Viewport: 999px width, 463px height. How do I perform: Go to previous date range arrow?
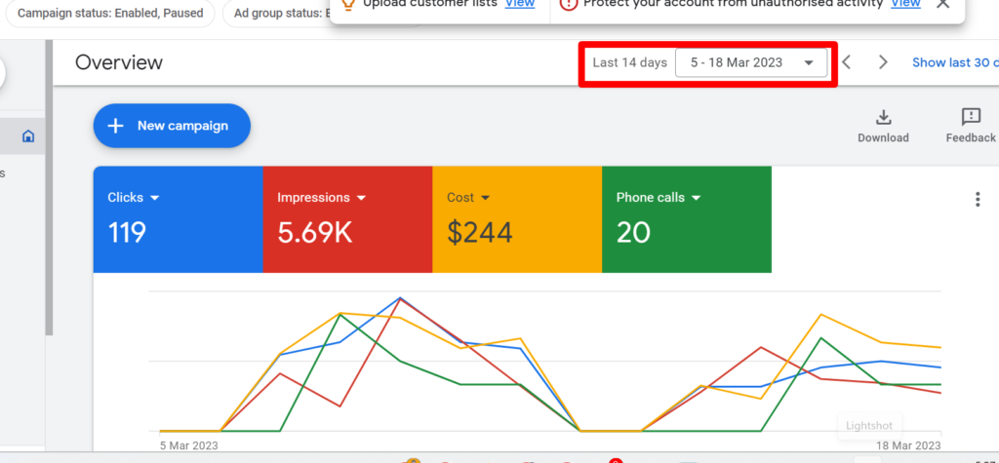(847, 62)
